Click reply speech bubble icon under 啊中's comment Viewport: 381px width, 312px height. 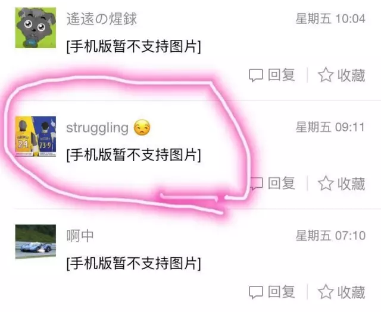coord(256,292)
